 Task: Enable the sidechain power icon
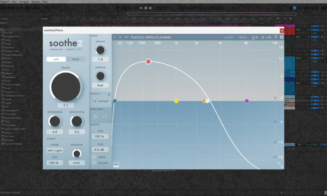95,117
